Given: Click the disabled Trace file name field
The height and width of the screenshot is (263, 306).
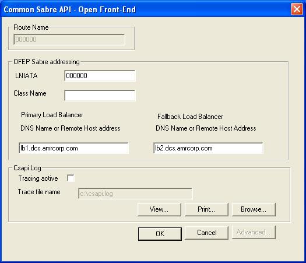Looking at the screenshot, I should click(x=135, y=194).
